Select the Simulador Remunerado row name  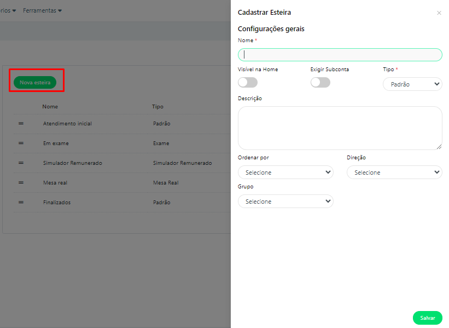[x=72, y=163]
